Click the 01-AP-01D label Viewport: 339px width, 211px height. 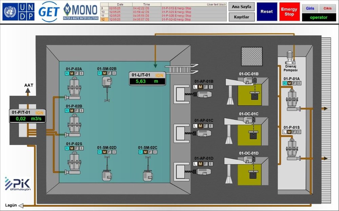[x=204, y=158]
